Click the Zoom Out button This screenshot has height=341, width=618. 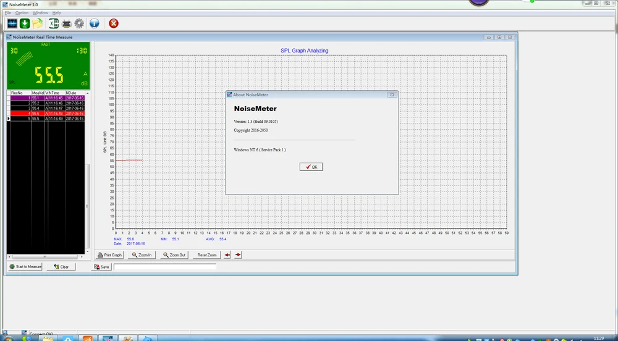coord(174,255)
